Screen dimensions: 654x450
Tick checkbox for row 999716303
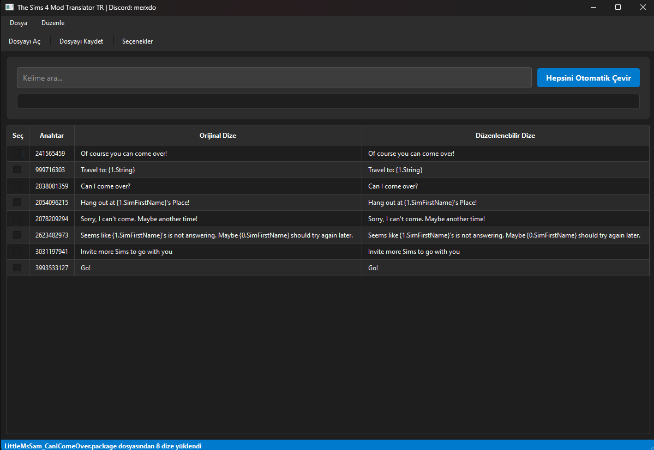click(17, 170)
